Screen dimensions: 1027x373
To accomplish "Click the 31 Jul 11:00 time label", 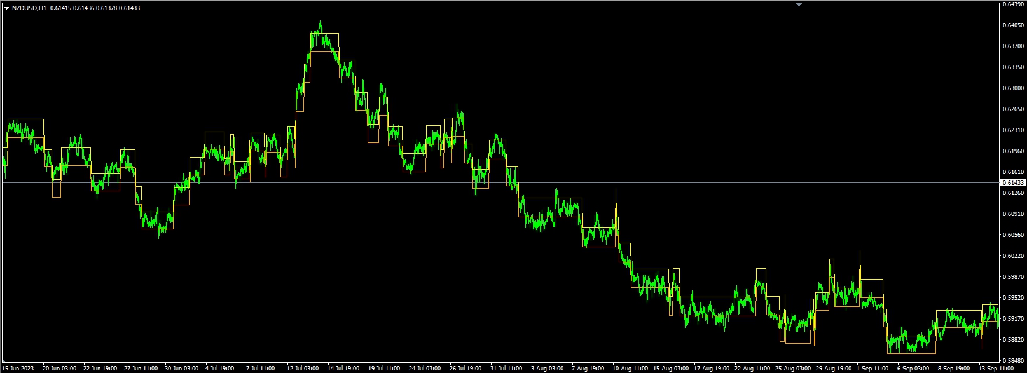I will 507,368.
